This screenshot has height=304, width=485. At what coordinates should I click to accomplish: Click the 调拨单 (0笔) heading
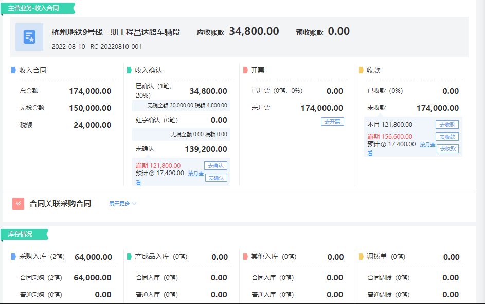coord(386,256)
